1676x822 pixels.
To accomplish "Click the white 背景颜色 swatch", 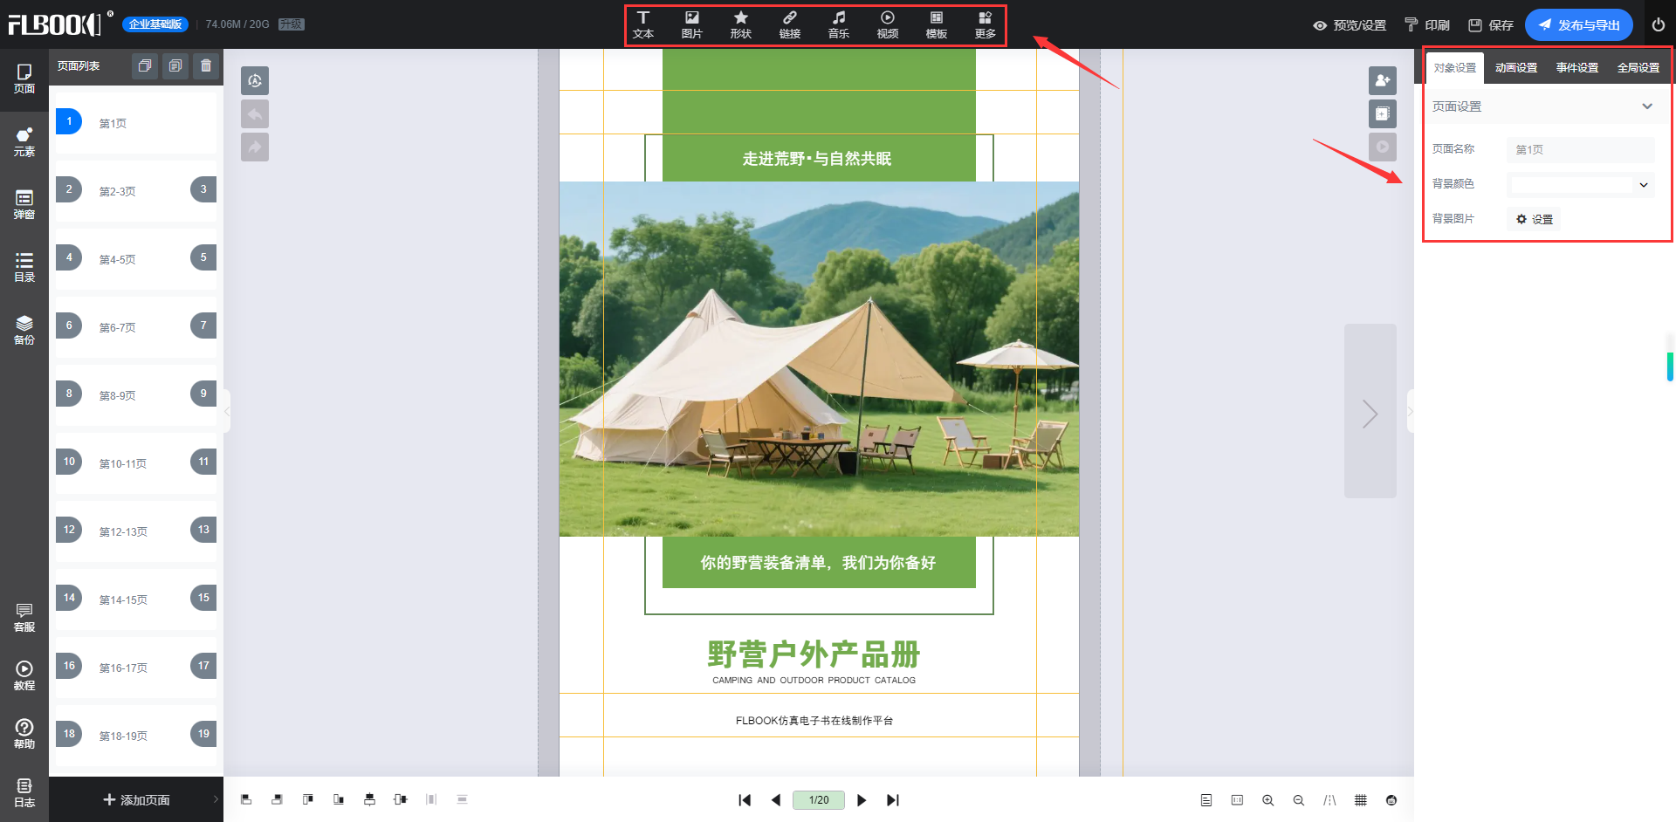I will (x=1571, y=185).
